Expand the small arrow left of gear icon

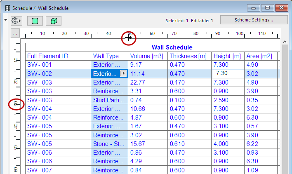tap(5, 20)
